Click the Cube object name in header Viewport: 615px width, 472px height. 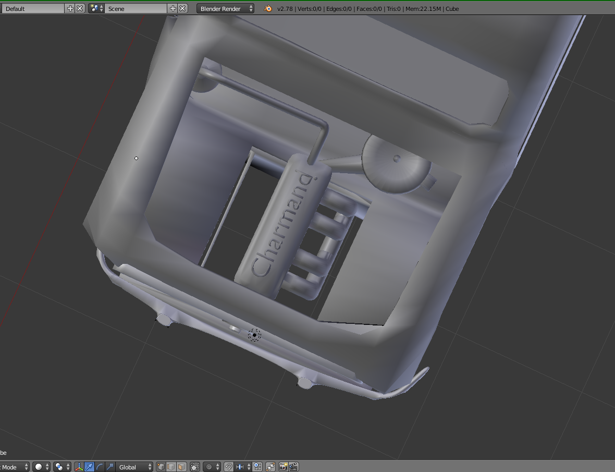(x=452, y=9)
